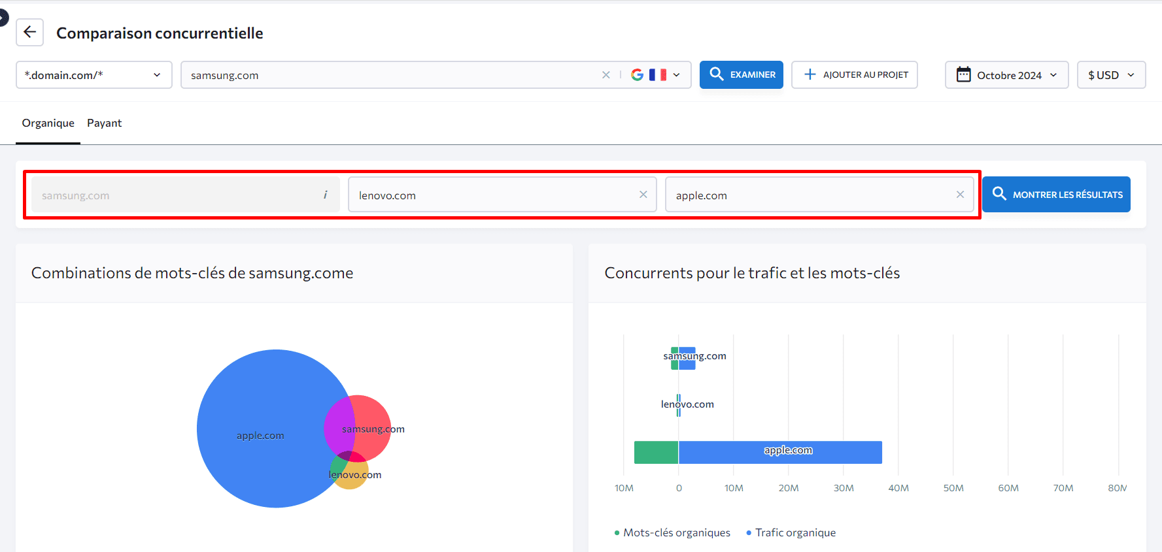Click the plus icon in AJOUTER AU PROJET

pos(810,74)
